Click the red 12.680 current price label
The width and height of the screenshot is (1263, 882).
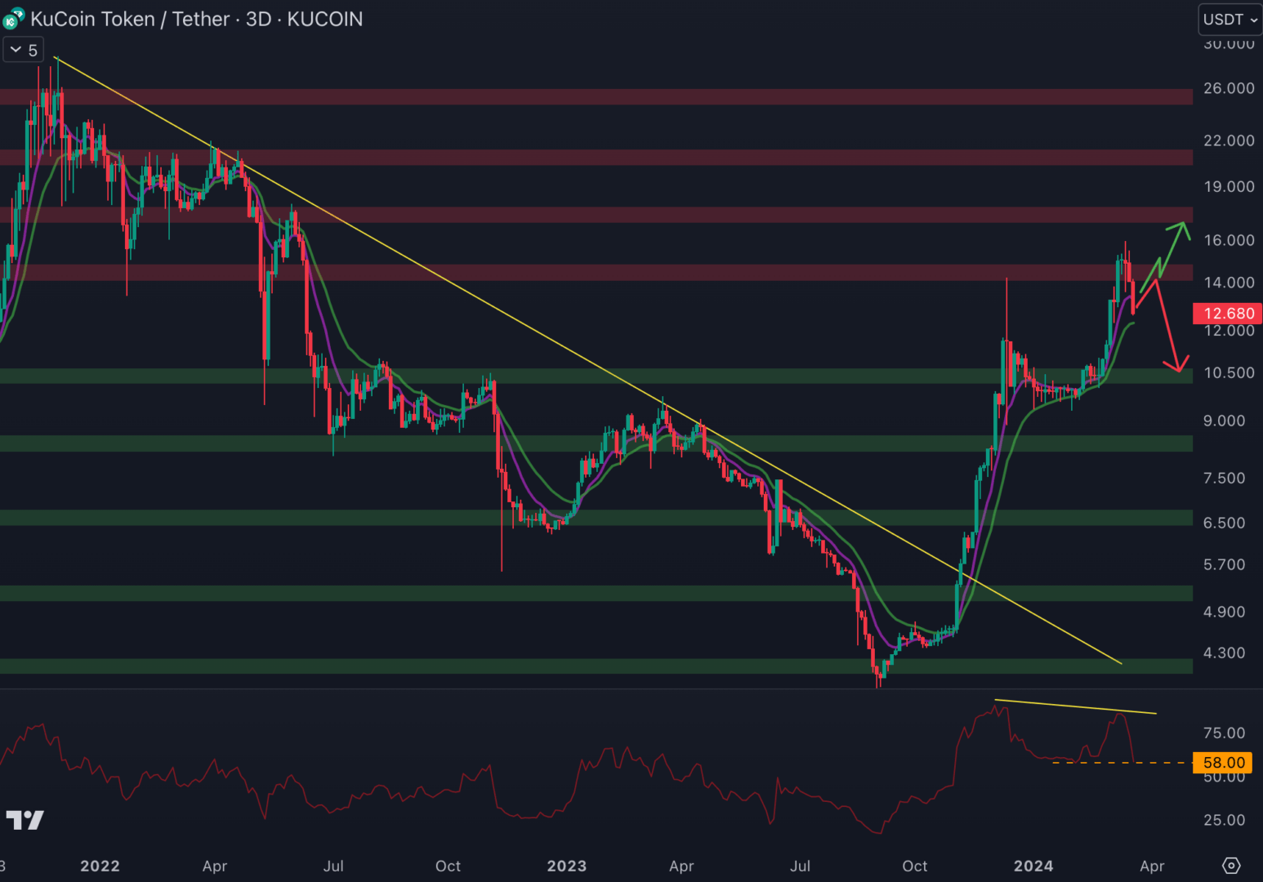tap(1228, 314)
